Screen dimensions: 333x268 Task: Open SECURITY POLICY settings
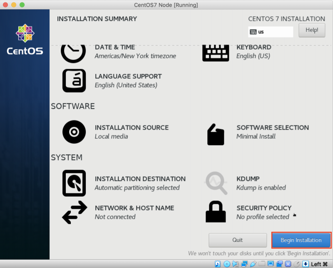click(x=264, y=208)
